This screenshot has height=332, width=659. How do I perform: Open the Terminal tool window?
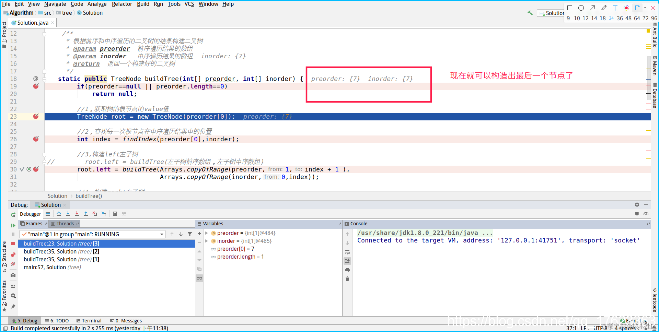click(89, 321)
